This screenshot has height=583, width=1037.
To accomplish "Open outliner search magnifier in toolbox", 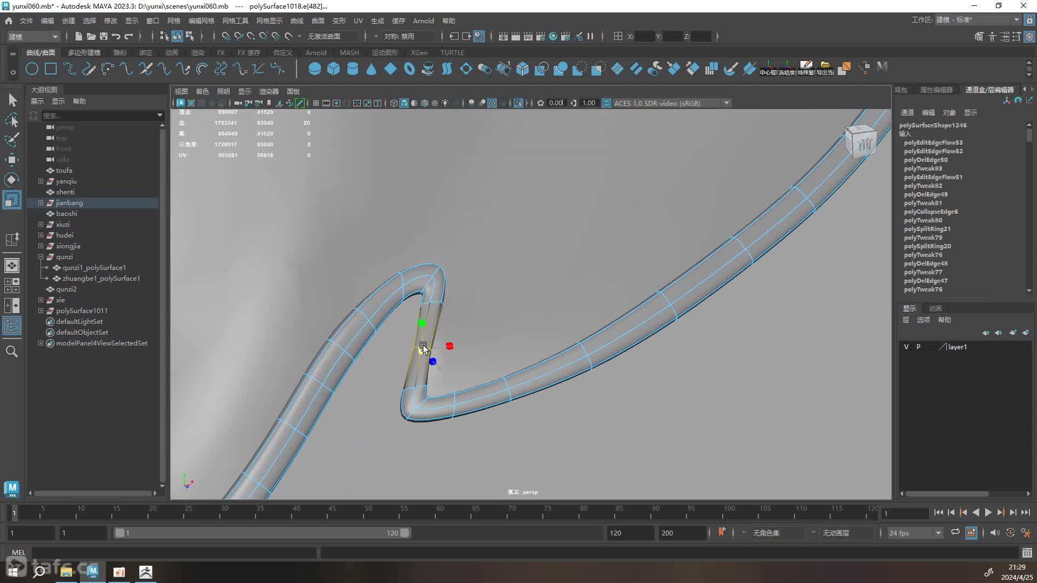I will point(12,351).
